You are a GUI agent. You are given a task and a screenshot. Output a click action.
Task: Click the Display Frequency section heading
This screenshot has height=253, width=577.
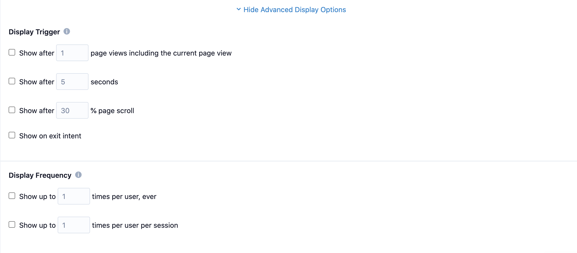pos(40,175)
